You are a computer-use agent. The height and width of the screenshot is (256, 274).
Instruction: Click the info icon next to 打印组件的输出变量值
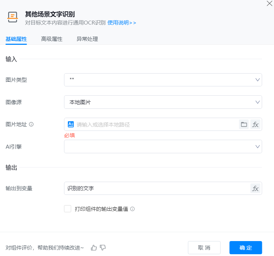pos(132,209)
